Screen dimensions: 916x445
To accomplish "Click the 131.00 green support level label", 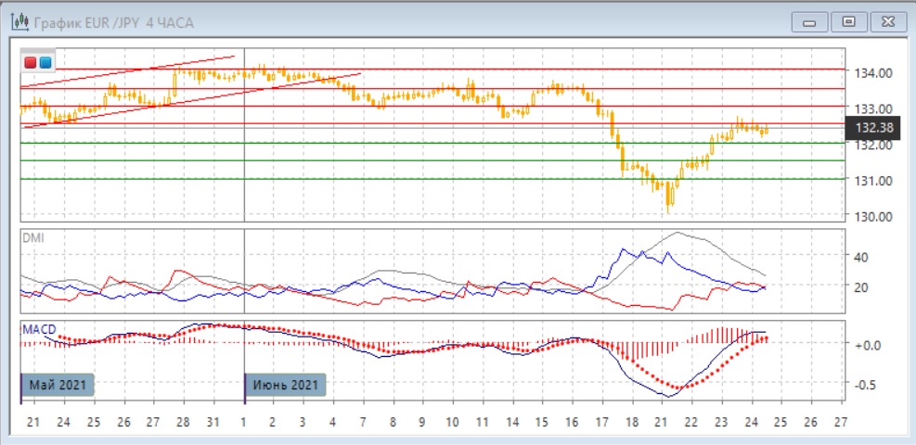I will click(x=873, y=181).
